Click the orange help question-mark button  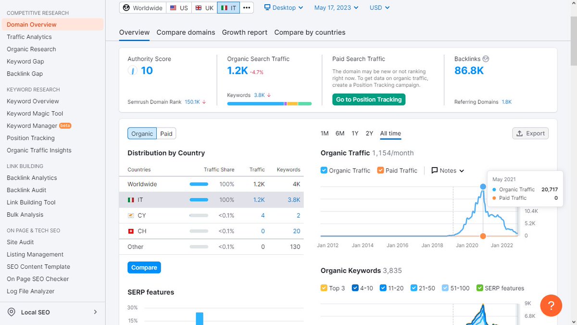[x=552, y=305]
